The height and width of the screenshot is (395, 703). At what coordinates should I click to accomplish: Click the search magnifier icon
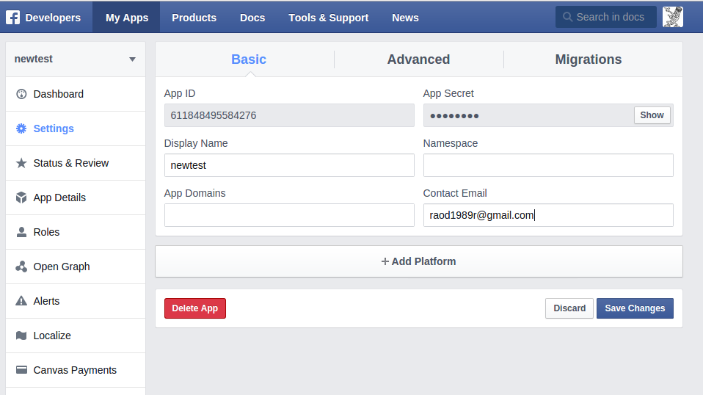[x=567, y=17]
